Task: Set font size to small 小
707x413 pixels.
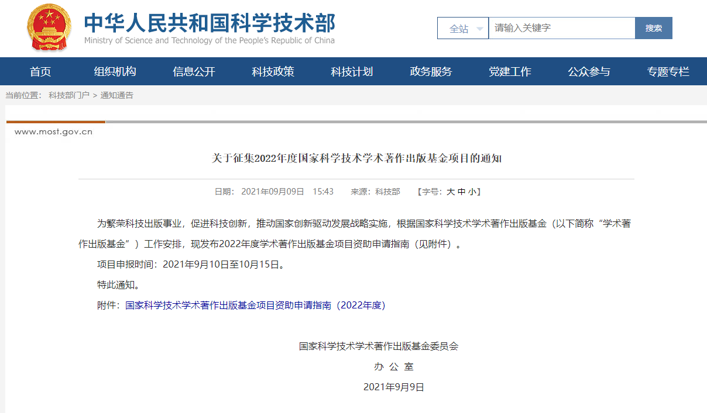Action: click(472, 192)
